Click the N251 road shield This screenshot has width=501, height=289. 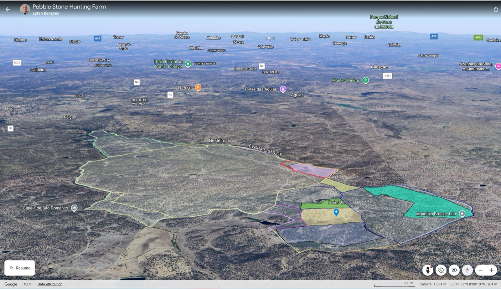pos(387,76)
